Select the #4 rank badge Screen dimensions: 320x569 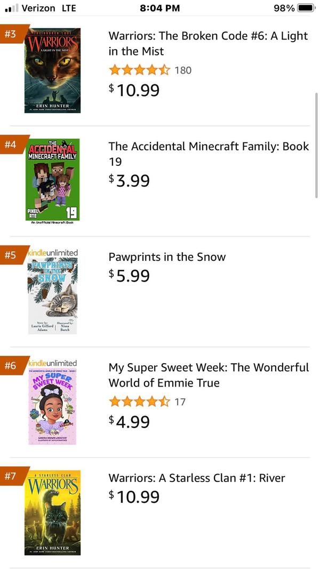11,144
